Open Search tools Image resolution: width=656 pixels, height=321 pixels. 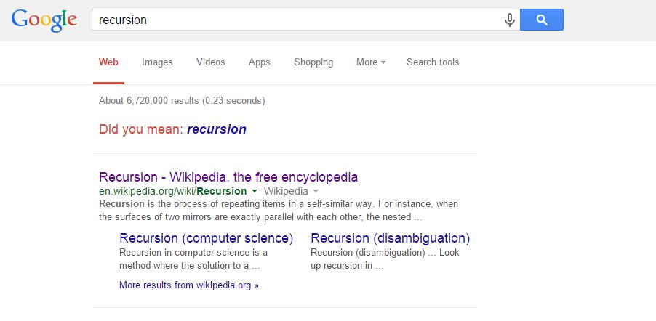[433, 62]
